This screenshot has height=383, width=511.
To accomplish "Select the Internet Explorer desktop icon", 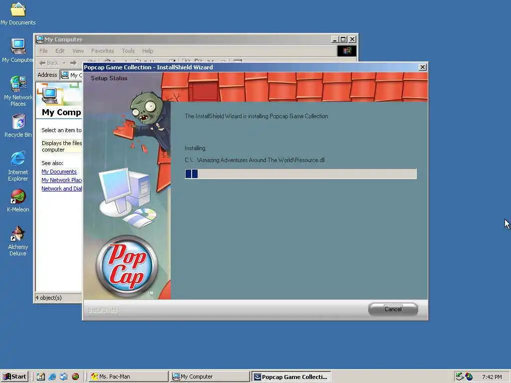I will [18, 166].
